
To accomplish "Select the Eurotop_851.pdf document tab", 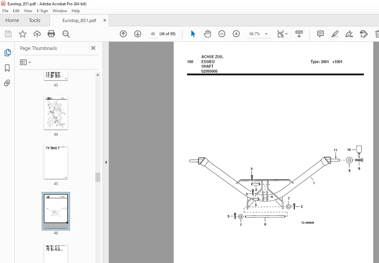I will [x=79, y=20].
